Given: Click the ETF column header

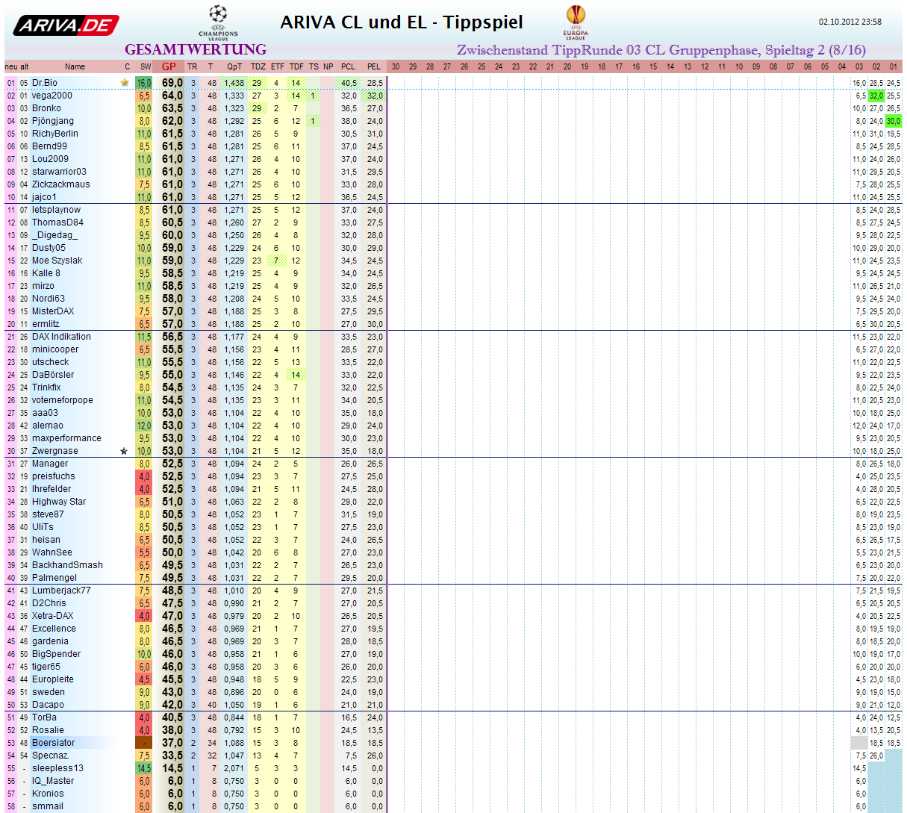Looking at the screenshot, I should [x=277, y=66].
